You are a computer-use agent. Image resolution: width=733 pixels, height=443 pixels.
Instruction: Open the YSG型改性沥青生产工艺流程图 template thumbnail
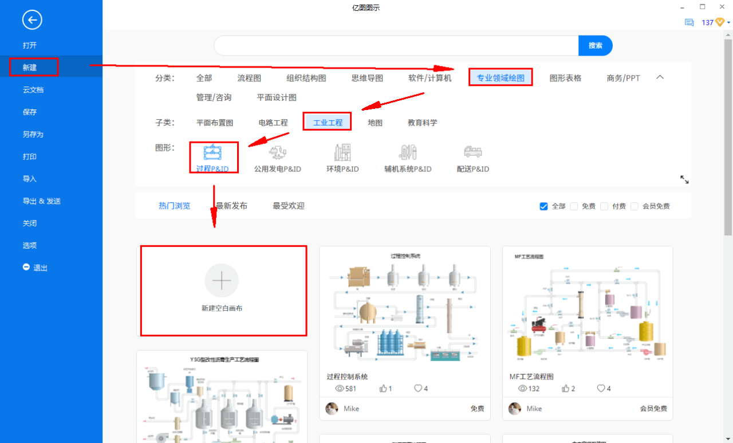(222, 397)
